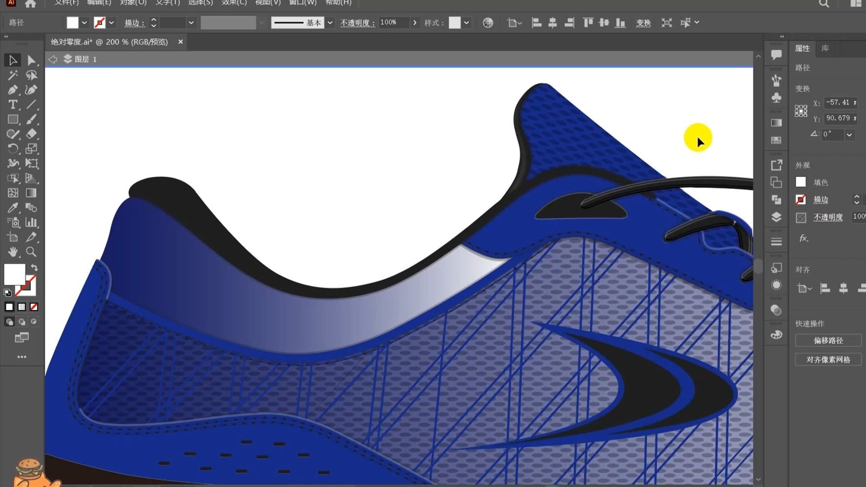866x487 pixels.
Task: Open 效果(C) menu
Action: click(234, 3)
